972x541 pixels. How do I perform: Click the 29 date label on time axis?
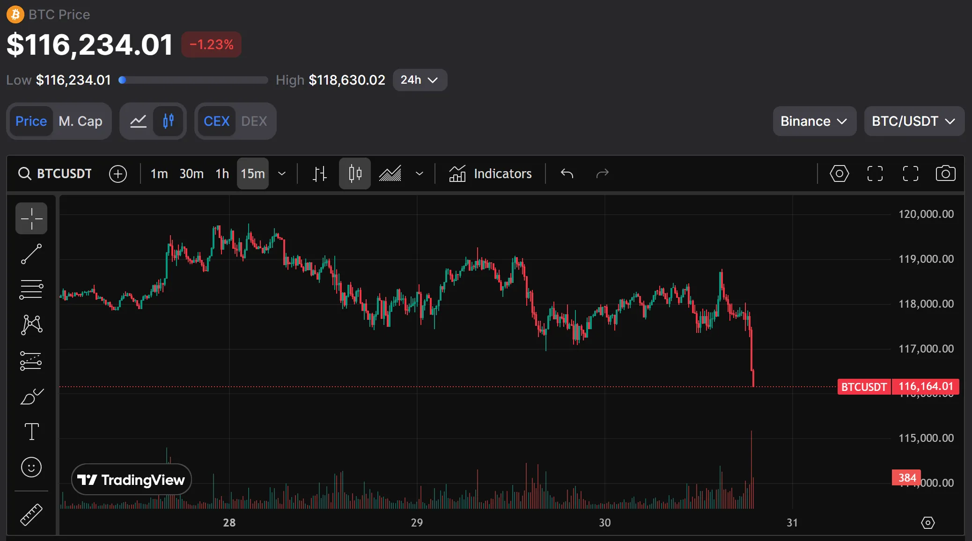417,522
